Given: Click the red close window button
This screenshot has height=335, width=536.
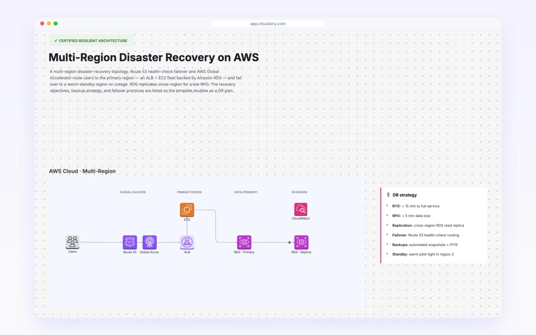Looking at the screenshot, I should click(x=42, y=24).
